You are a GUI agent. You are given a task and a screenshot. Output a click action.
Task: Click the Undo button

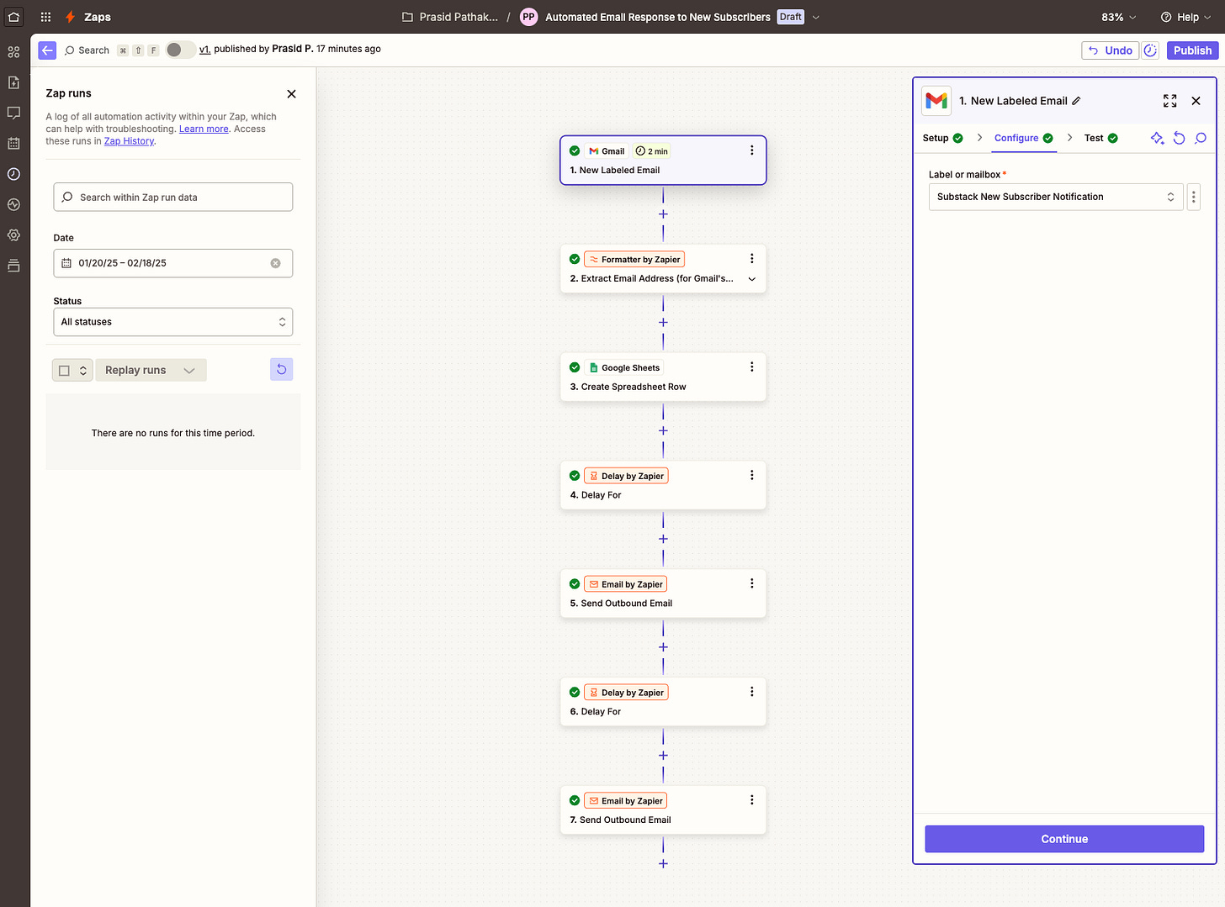(1110, 50)
